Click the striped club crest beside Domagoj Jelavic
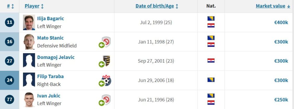 tap(107, 61)
